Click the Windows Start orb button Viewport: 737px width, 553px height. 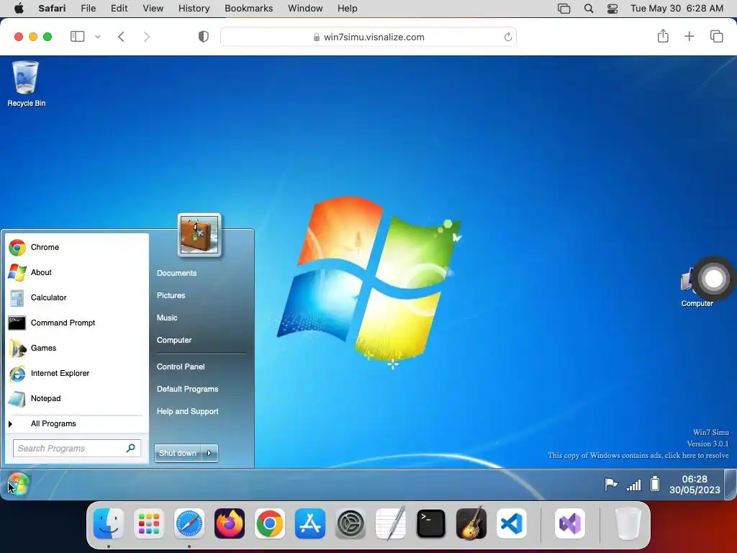[x=18, y=485]
